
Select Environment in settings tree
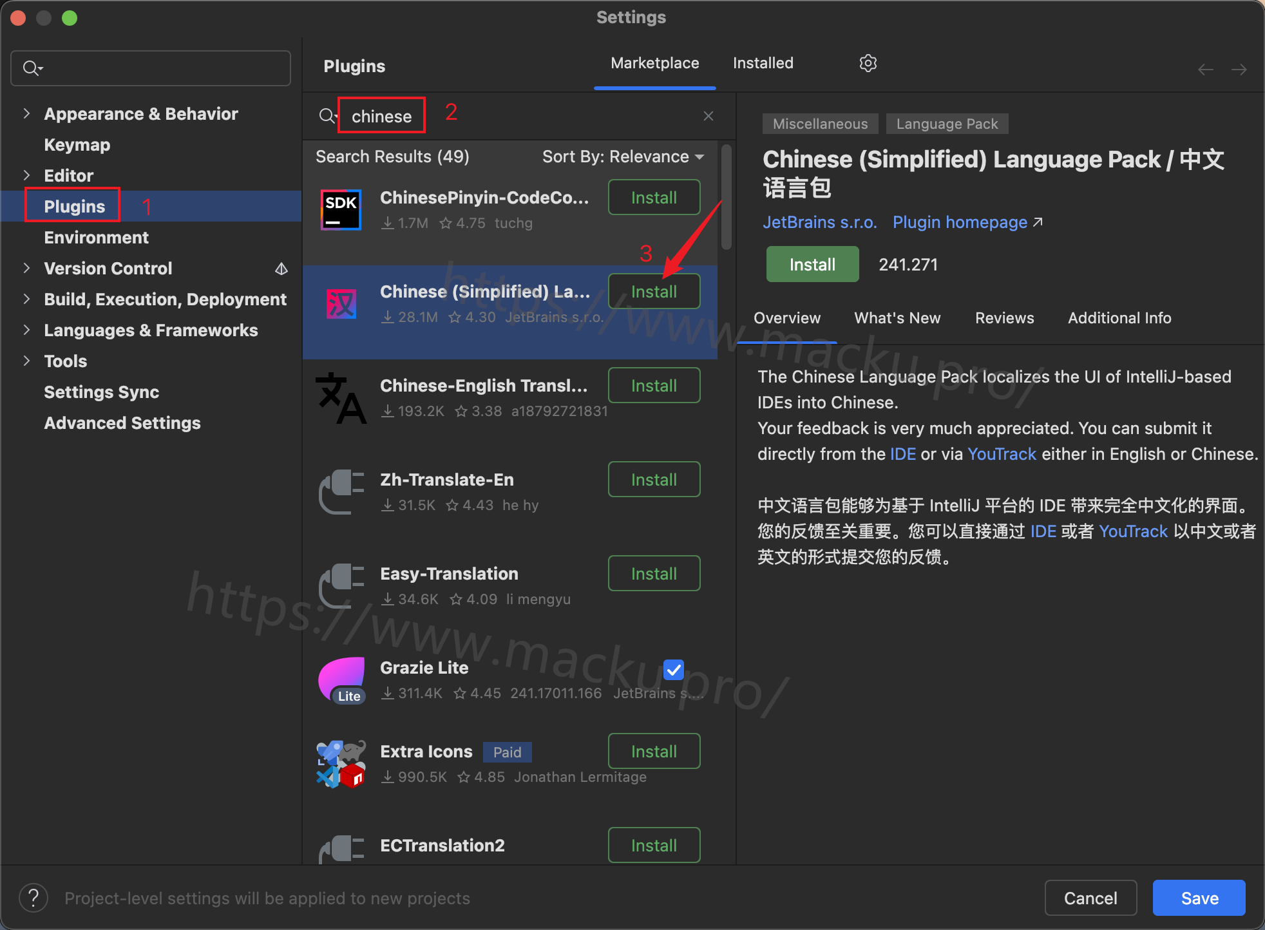[x=96, y=237]
